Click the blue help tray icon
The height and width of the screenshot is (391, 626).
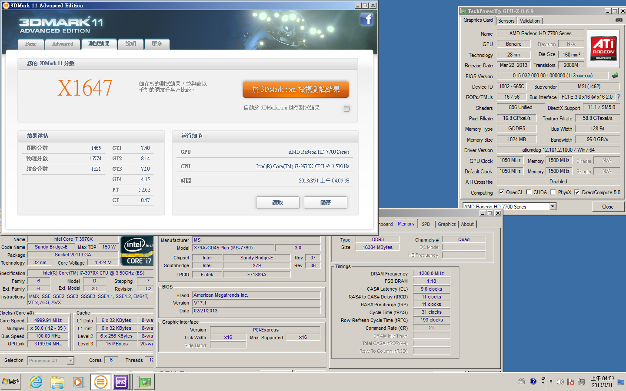[x=533, y=381]
